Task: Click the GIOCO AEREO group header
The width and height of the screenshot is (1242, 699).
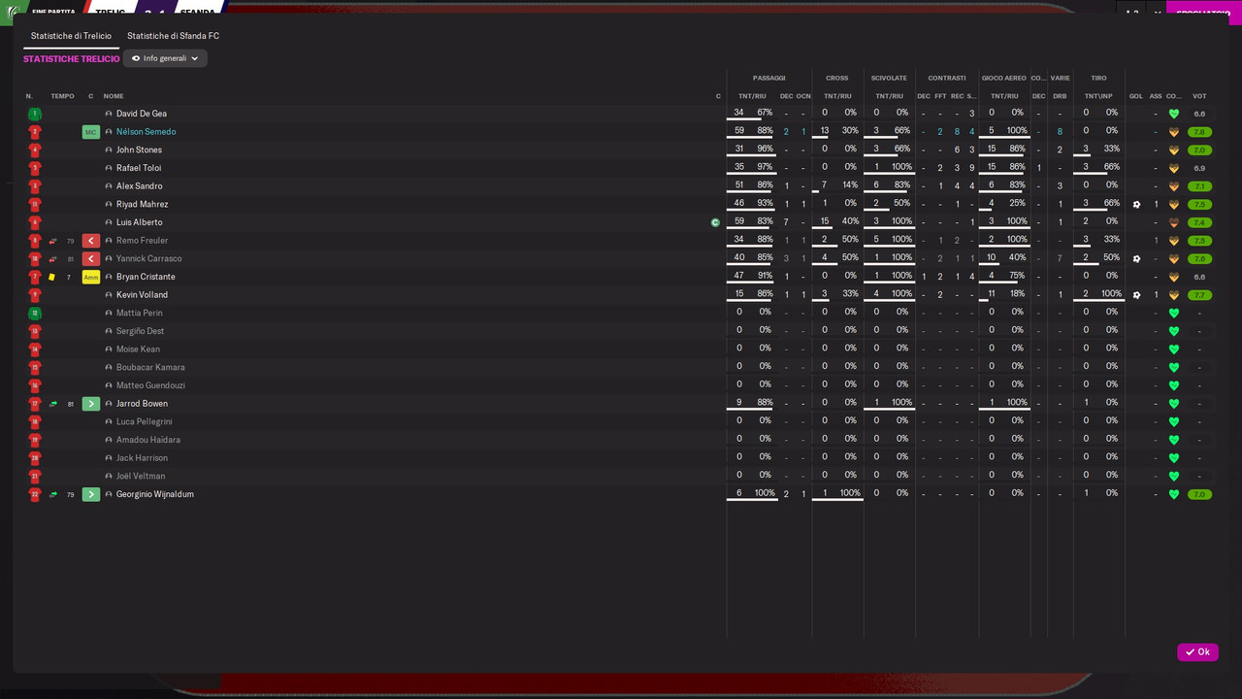Action: [x=1003, y=78]
